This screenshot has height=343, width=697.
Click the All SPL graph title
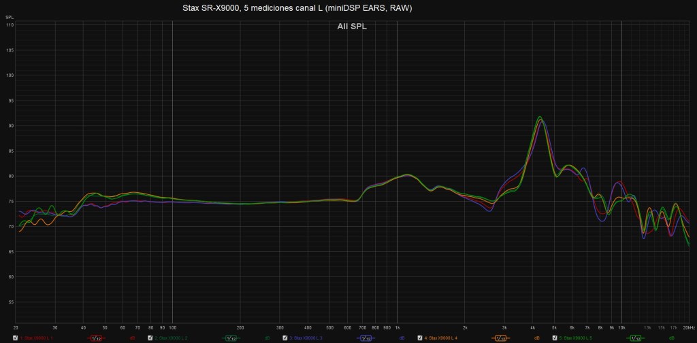click(352, 26)
